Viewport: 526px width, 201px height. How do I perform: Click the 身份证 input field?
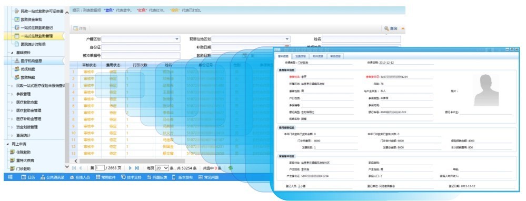click(x=141, y=47)
